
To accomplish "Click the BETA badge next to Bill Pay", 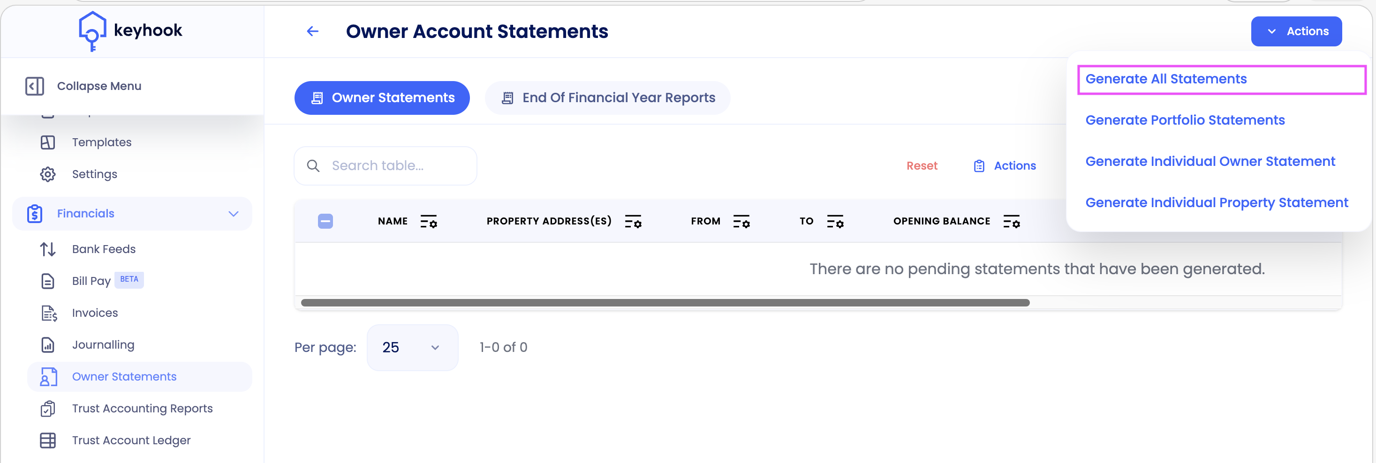I will pyautogui.click(x=129, y=279).
